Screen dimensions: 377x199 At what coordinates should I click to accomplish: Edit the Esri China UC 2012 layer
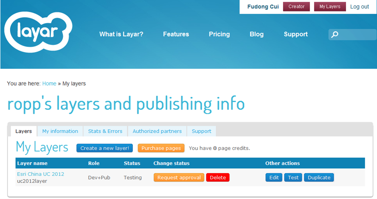[x=274, y=177]
